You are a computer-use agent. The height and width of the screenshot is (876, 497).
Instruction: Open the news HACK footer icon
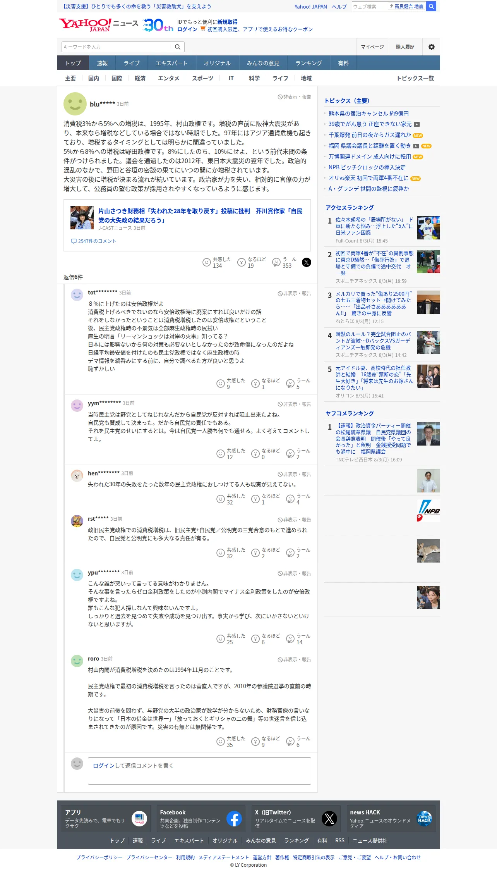tap(424, 819)
